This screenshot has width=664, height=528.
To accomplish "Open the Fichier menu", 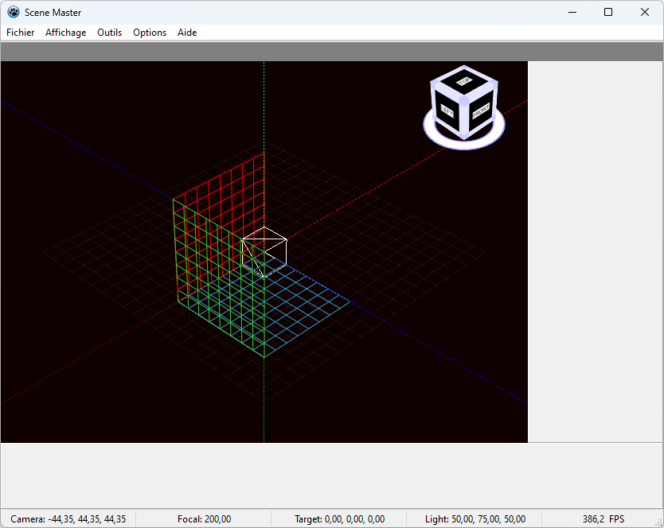I will click(x=21, y=33).
